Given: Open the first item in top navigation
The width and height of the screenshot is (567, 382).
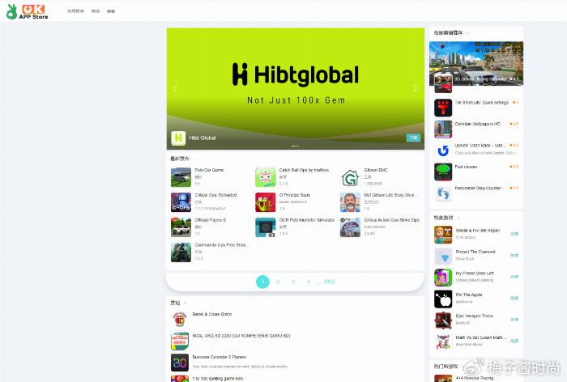Looking at the screenshot, I should click(x=75, y=11).
